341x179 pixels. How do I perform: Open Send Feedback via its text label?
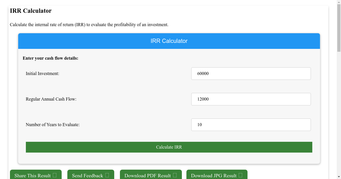point(87,176)
